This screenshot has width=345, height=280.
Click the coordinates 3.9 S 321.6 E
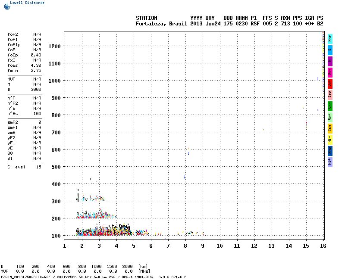click(172, 277)
